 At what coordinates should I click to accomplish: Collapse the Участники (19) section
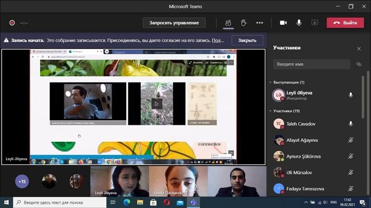[271, 111]
